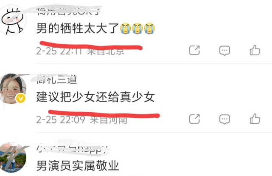272x176 pixels.
Task: Tap the timestamp 2-25 22:09 来自河南
Action: (81, 120)
